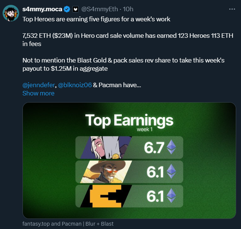The height and width of the screenshot is (229, 241).
Task: Open the Top Earnings image
Action: [129, 160]
